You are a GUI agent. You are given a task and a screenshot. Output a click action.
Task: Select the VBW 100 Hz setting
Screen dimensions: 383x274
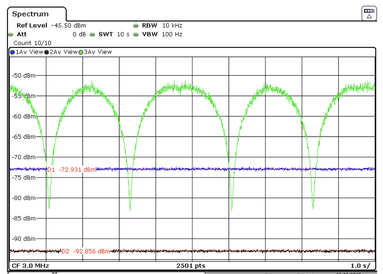pos(162,34)
